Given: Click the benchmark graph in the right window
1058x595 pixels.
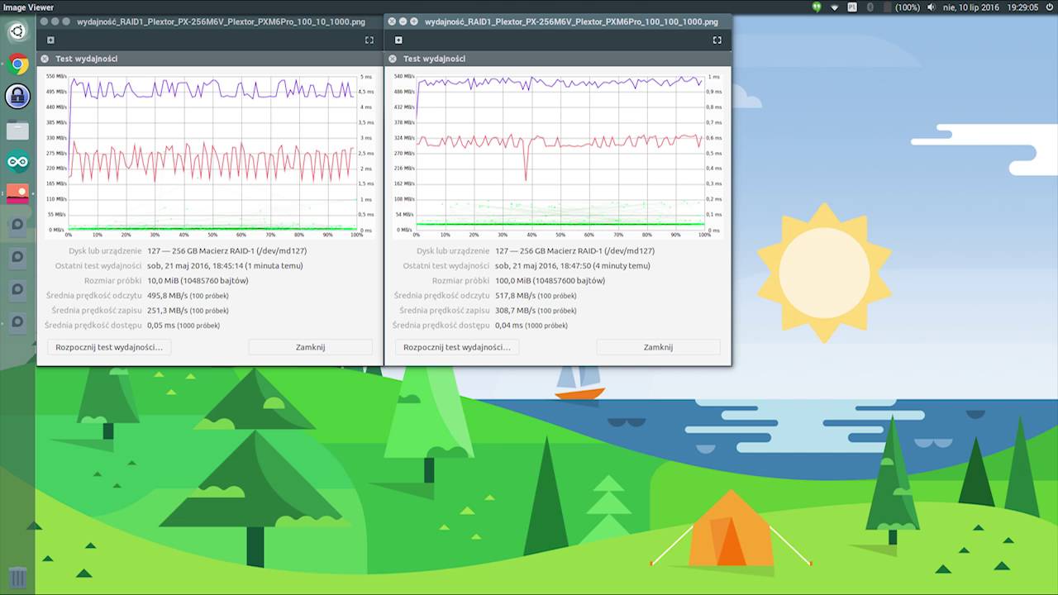Looking at the screenshot, I should 560,154.
